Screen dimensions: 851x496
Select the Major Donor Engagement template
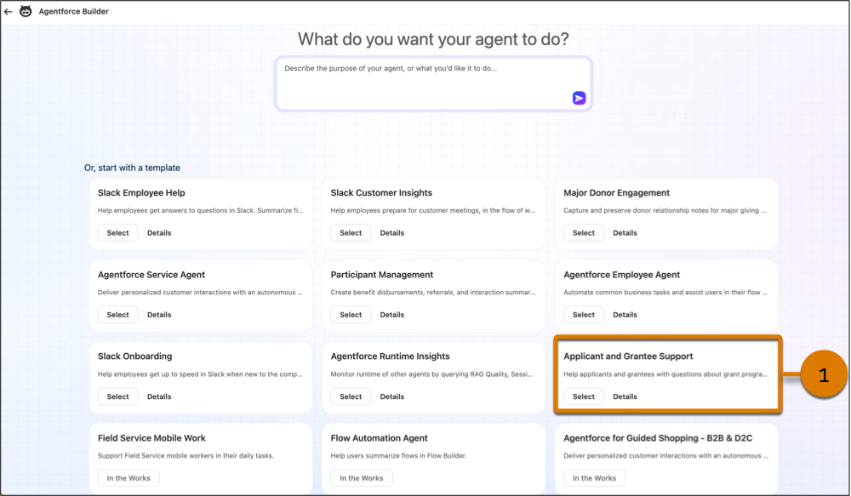(584, 233)
